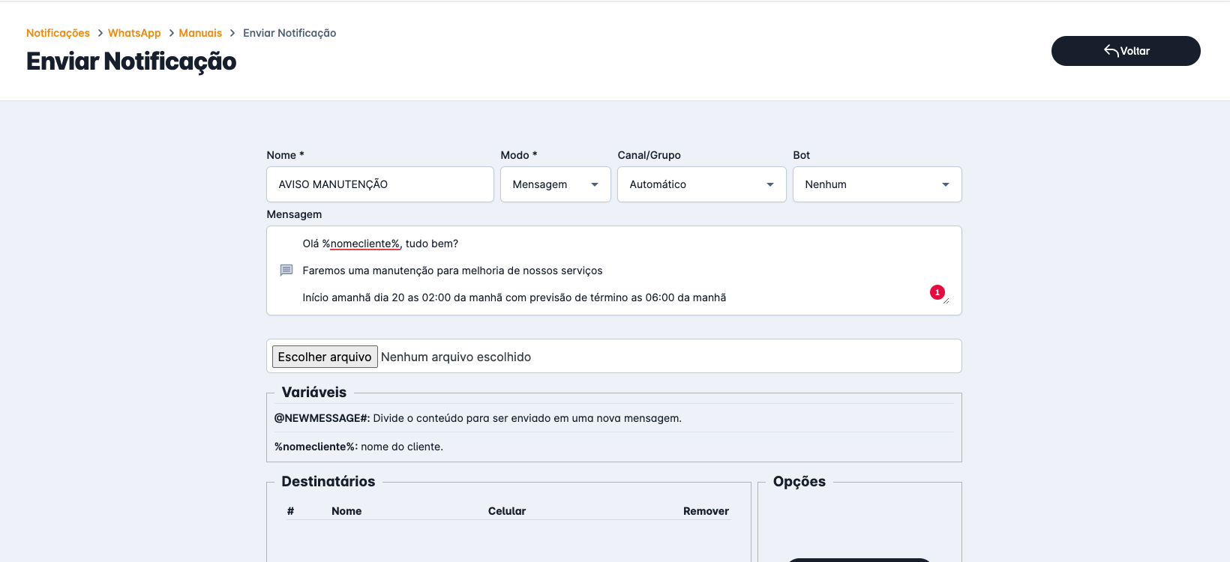Click the Nenhum arquivo escolhido text
The height and width of the screenshot is (562, 1230).
456,357
